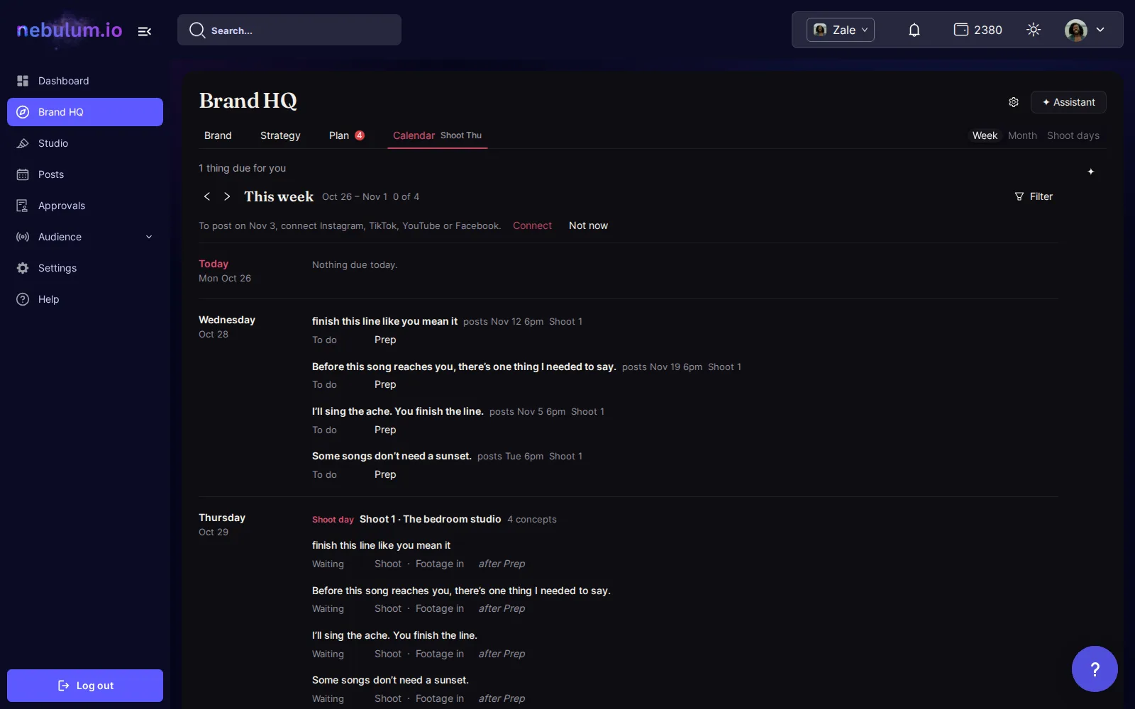Switch calendar to Week view
This screenshot has width=1135, height=709.
[x=985, y=135]
